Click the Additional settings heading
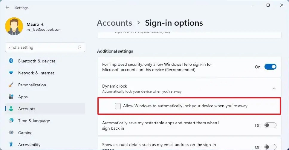This screenshot has width=289, height=150. coord(115,51)
